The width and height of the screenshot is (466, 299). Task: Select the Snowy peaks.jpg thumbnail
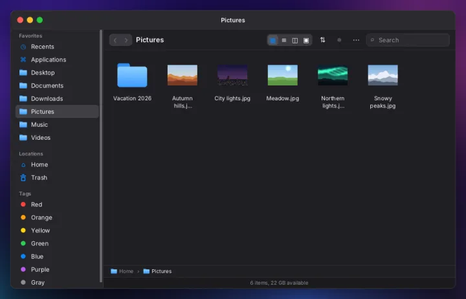383,75
